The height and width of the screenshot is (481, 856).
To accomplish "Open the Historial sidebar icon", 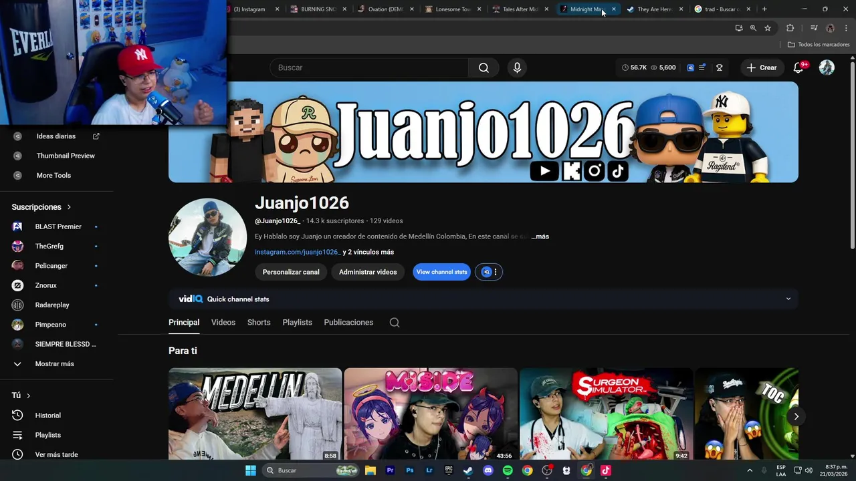I will (18, 416).
